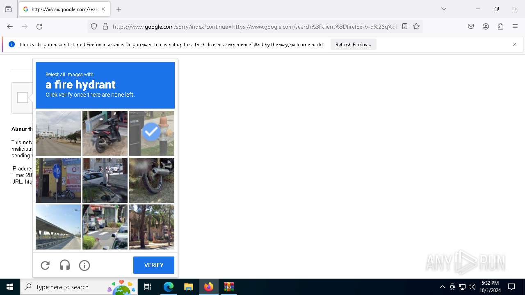The height and width of the screenshot is (295, 525).
Task: Tick the I'm not a robot checkbox
Action: click(x=23, y=98)
